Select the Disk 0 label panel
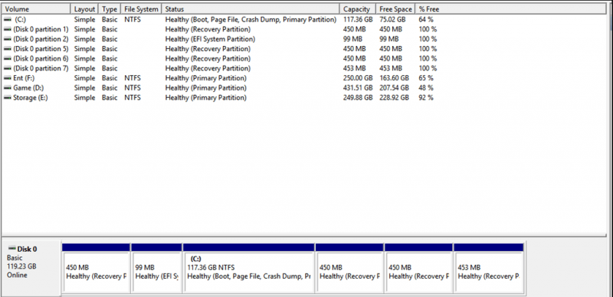The width and height of the screenshot is (613, 297). click(31, 268)
